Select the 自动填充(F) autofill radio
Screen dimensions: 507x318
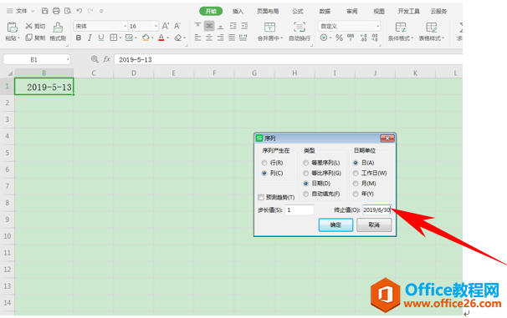click(306, 194)
